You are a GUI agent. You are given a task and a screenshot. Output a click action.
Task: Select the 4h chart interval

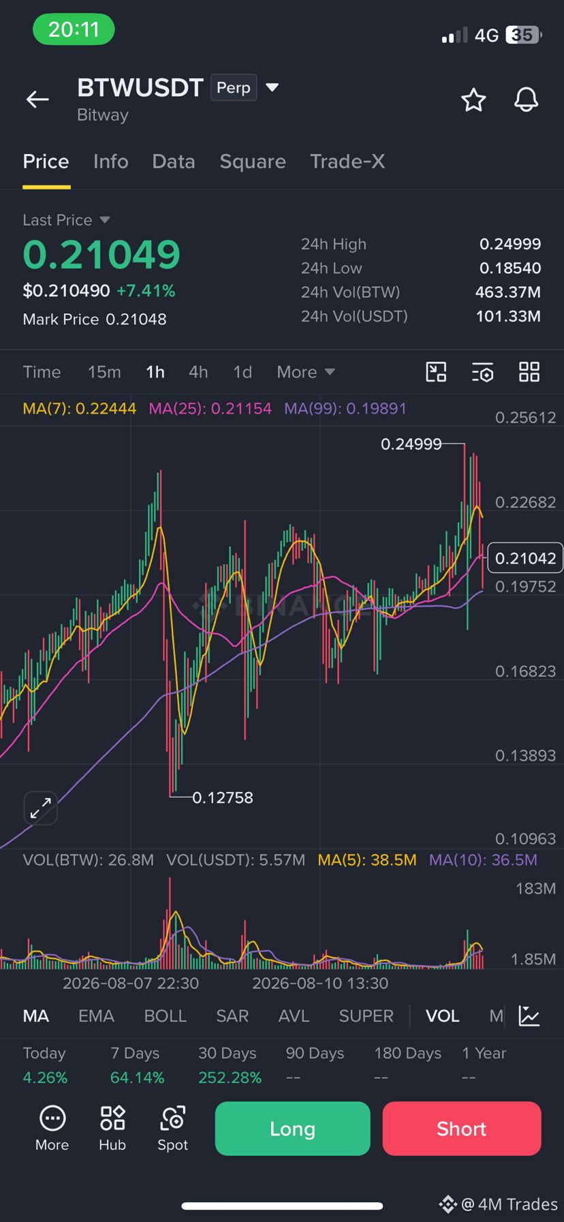pyautogui.click(x=198, y=372)
